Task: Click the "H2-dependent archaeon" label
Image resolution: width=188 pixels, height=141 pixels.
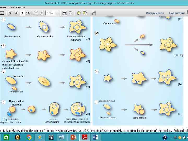Action: coord(16,103)
